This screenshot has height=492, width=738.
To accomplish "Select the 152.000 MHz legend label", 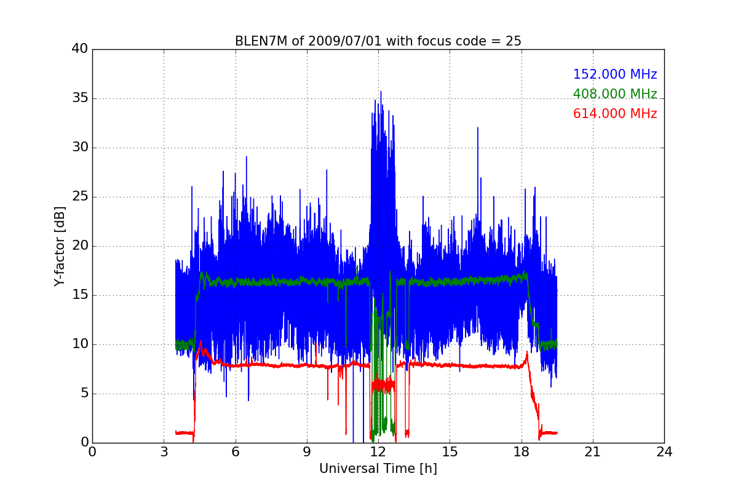I will (x=615, y=74).
